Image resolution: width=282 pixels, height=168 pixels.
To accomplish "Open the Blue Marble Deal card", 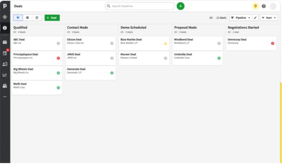I will tap(144, 43).
